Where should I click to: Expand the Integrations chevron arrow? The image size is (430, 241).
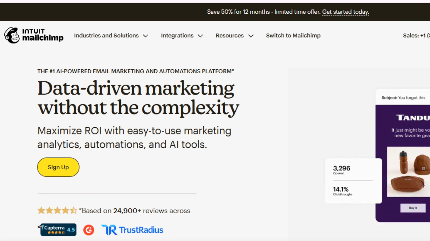(x=200, y=36)
